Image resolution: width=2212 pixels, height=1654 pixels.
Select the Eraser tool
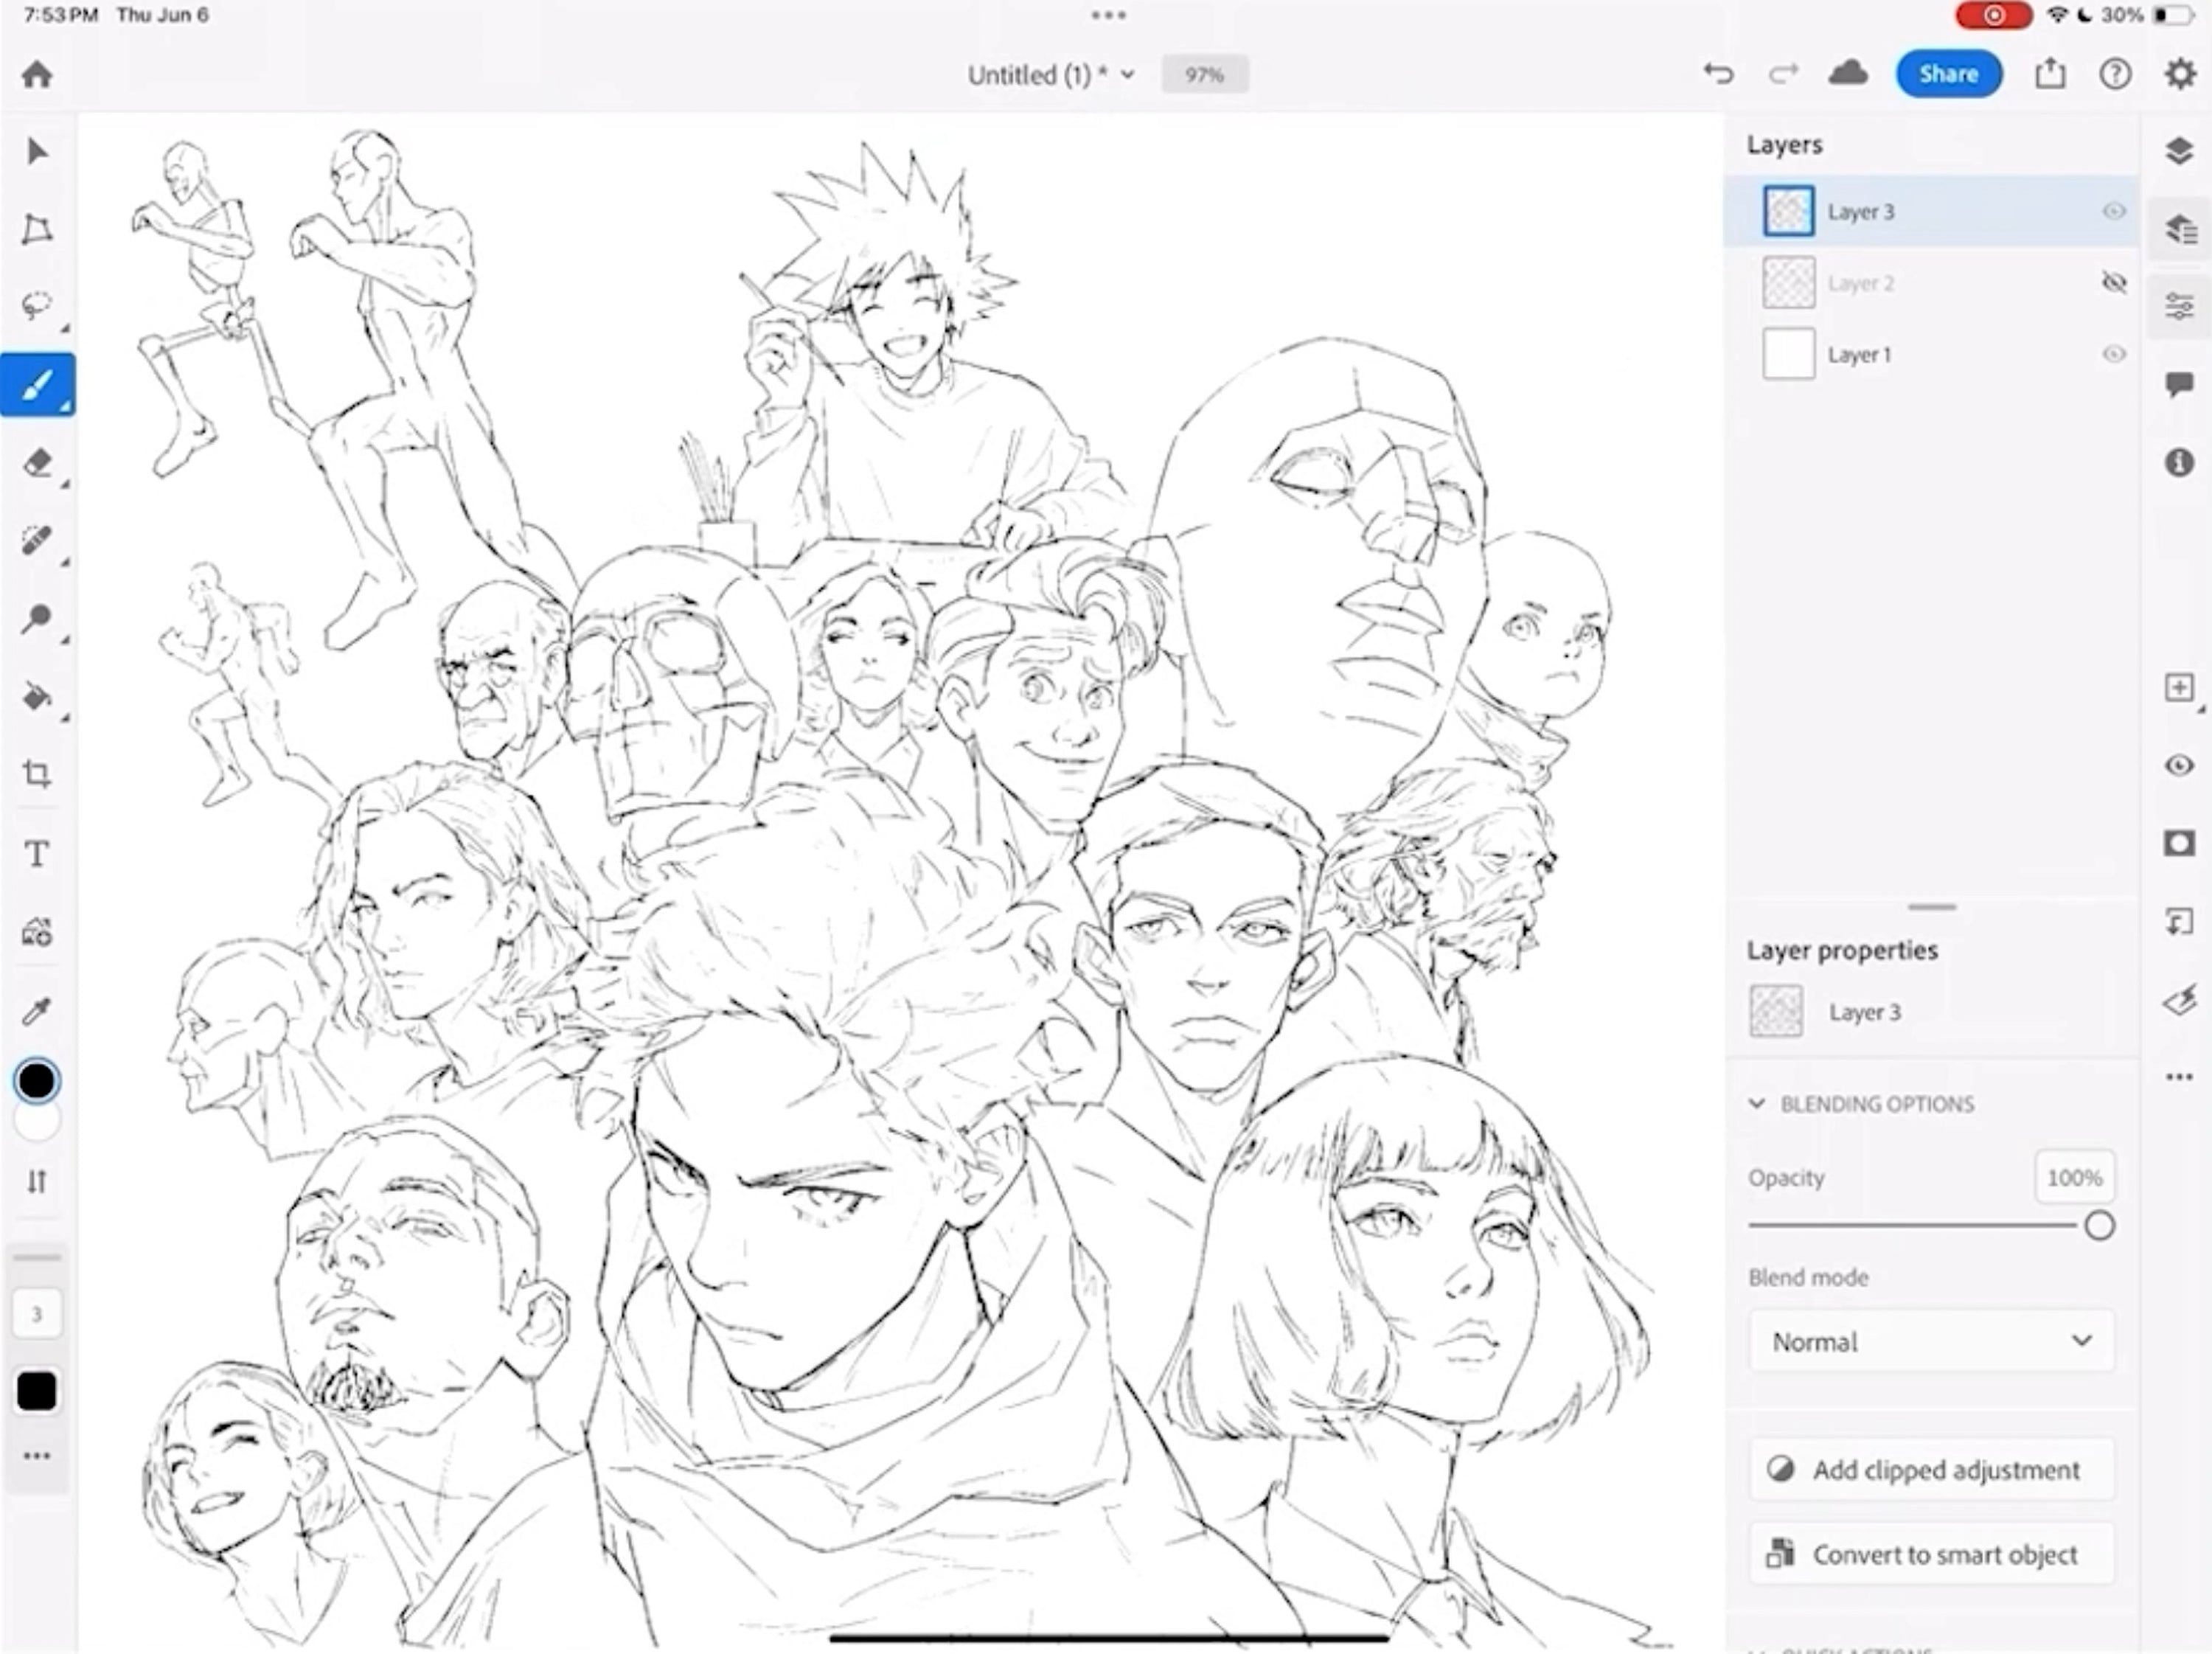[x=37, y=462]
